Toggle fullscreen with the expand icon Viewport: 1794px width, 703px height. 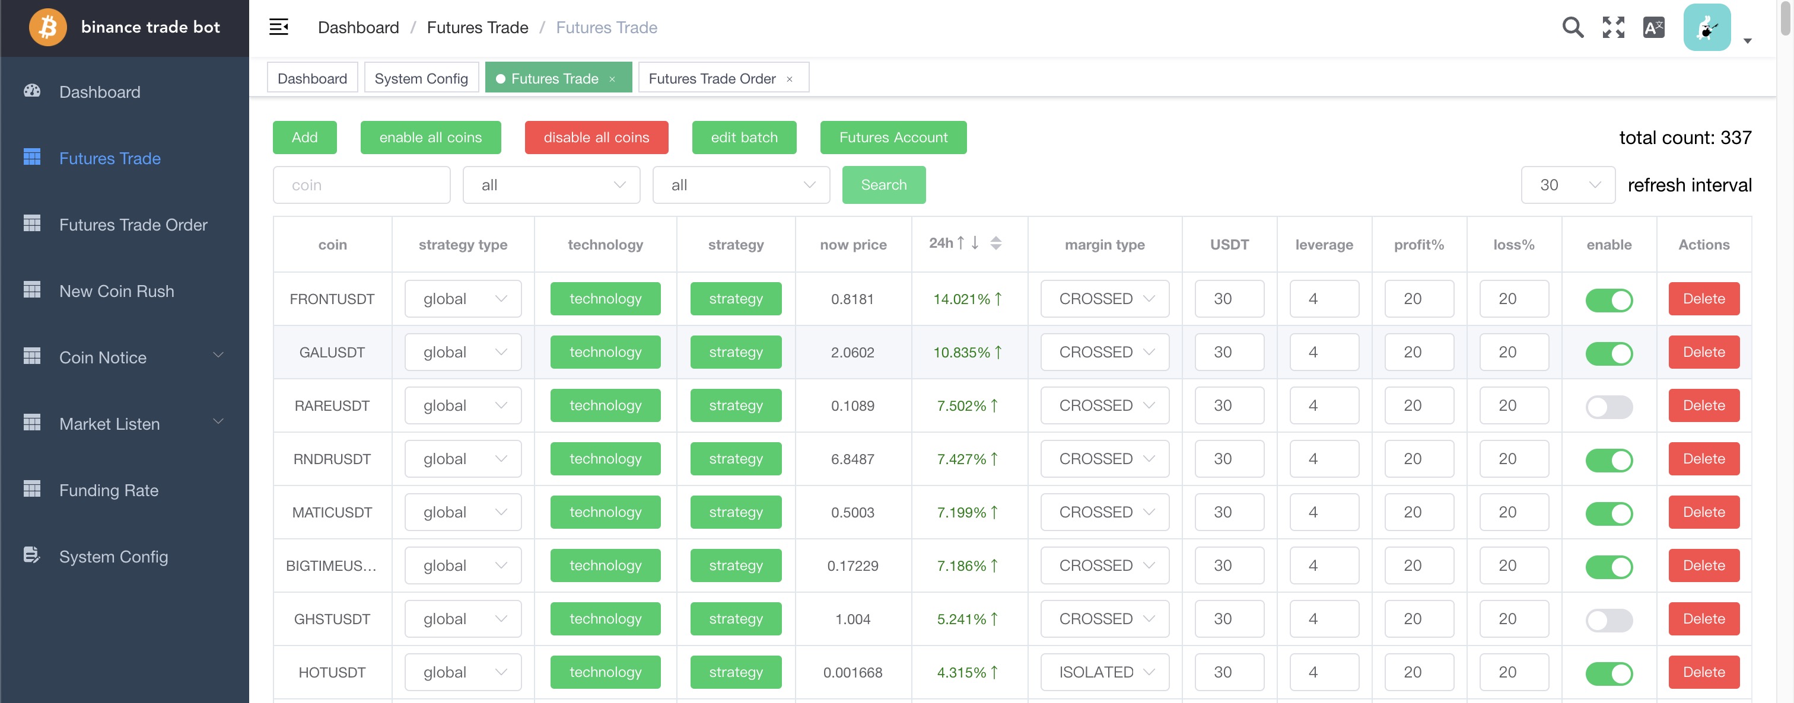[x=1613, y=27]
